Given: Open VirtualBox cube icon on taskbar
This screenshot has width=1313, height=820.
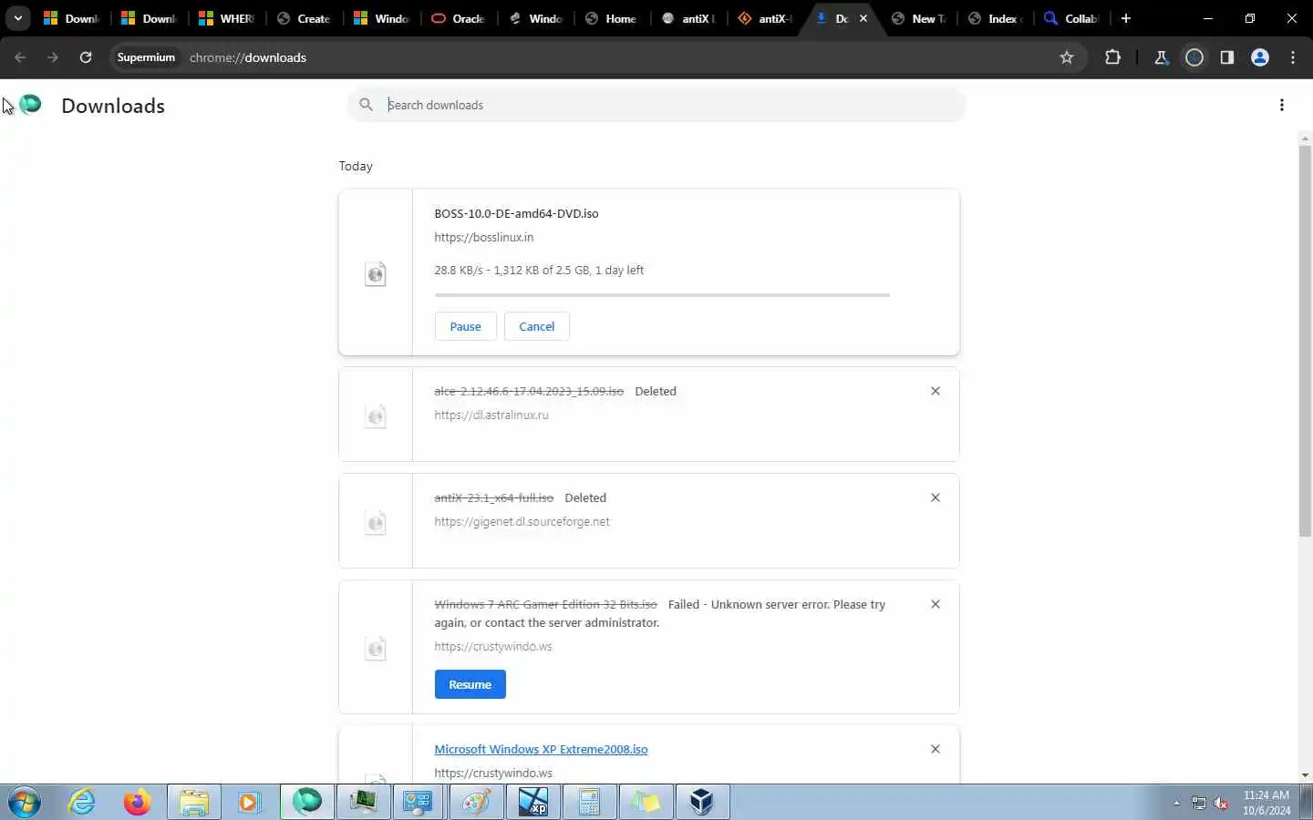Looking at the screenshot, I should click(x=701, y=802).
